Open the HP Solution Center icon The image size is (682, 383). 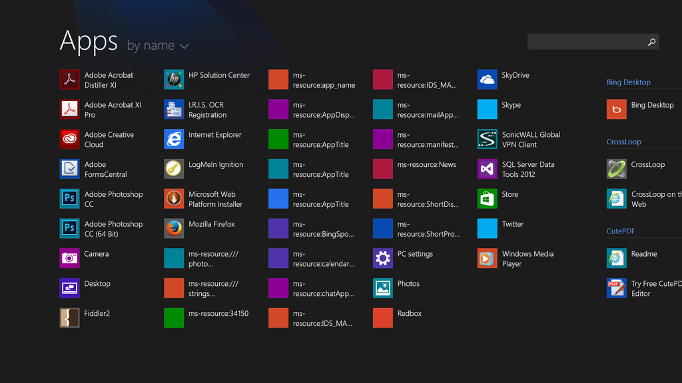coord(174,80)
